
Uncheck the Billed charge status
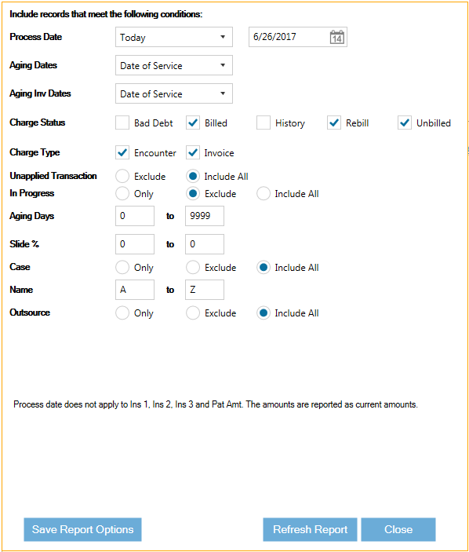click(x=193, y=122)
